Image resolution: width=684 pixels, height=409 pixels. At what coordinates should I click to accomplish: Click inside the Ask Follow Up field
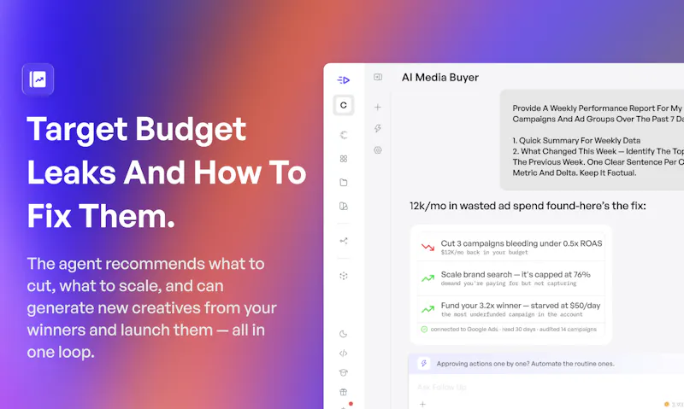pos(545,387)
